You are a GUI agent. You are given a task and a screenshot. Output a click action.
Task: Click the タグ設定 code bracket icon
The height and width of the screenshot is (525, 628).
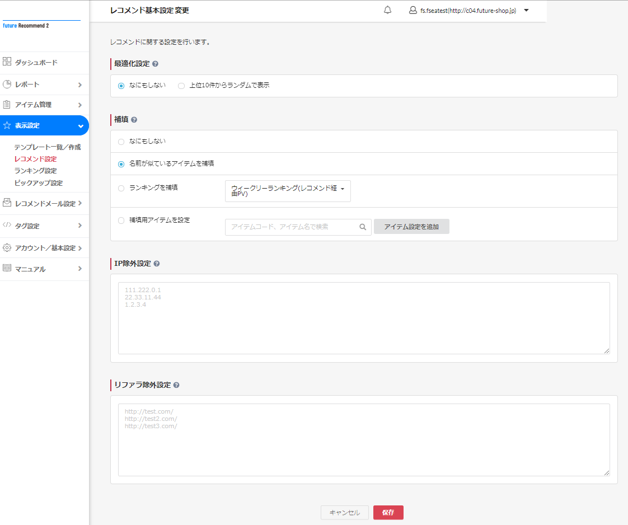(7, 224)
